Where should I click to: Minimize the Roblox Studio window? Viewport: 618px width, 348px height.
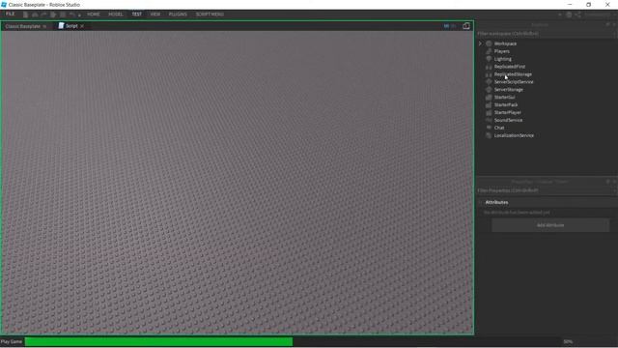pyautogui.click(x=570, y=5)
